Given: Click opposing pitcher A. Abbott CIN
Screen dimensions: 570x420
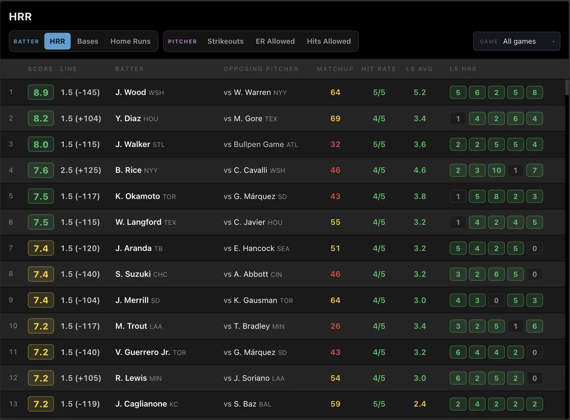Looking at the screenshot, I should click(x=253, y=274).
